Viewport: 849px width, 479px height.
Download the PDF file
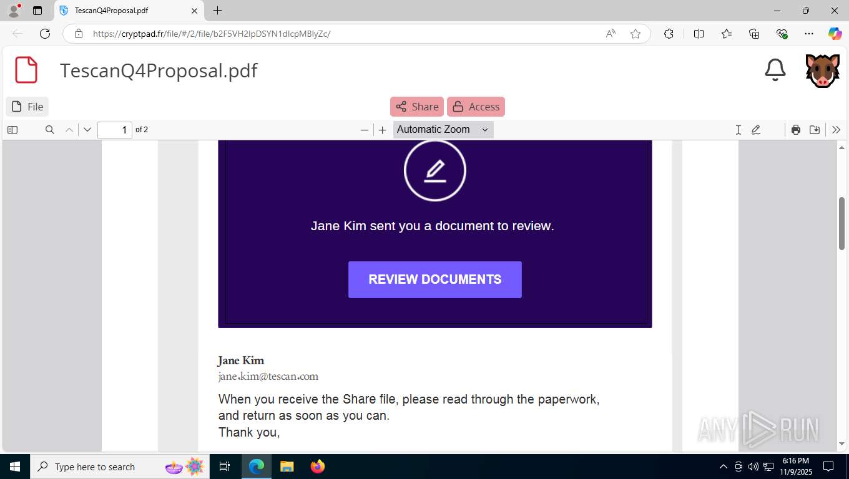coord(815,130)
